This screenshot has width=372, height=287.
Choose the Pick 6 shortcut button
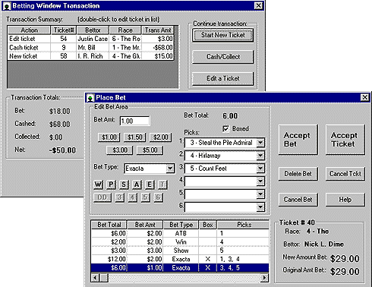coord(158,197)
